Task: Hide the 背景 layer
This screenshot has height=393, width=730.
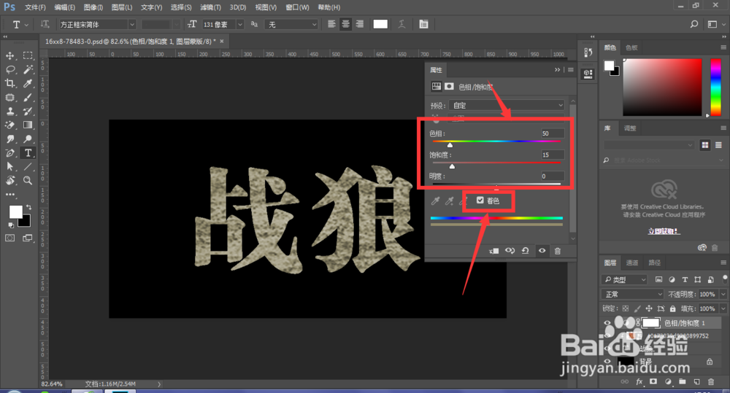Action: (x=607, y=362)
